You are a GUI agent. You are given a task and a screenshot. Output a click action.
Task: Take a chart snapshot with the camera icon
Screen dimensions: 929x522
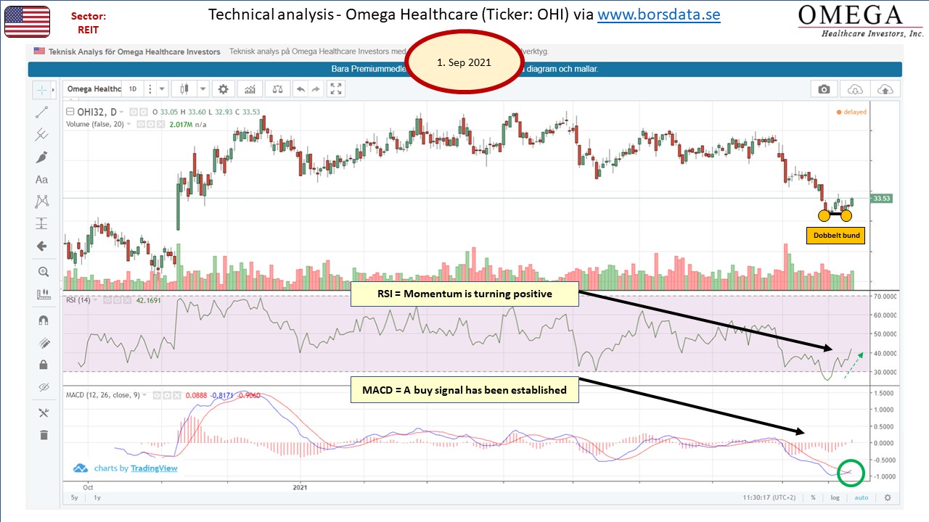824,89
